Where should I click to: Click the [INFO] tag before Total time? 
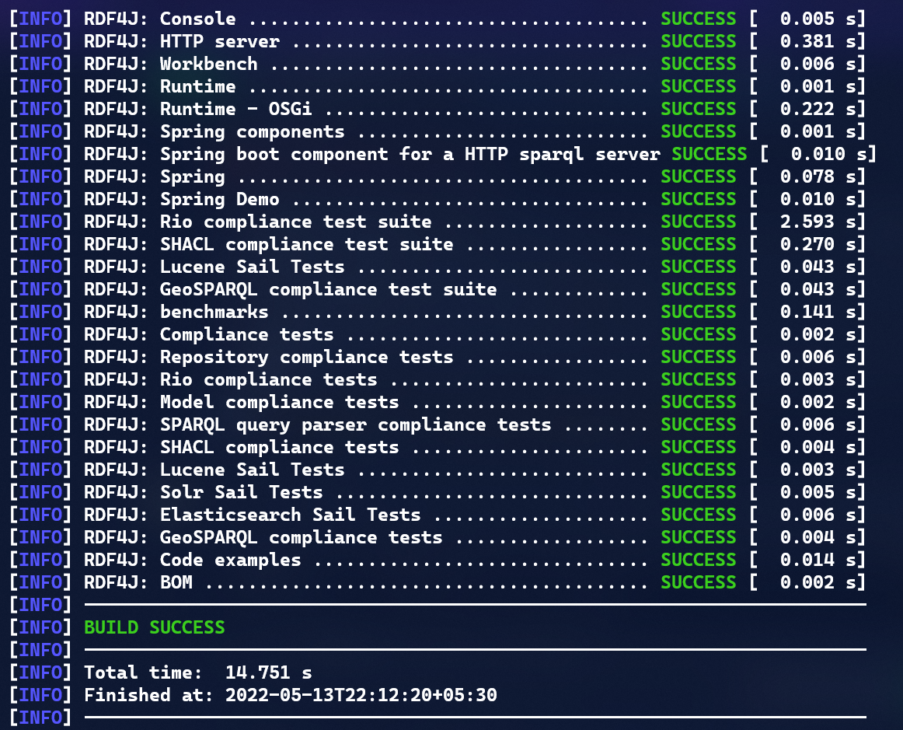[x=40, y=672]
